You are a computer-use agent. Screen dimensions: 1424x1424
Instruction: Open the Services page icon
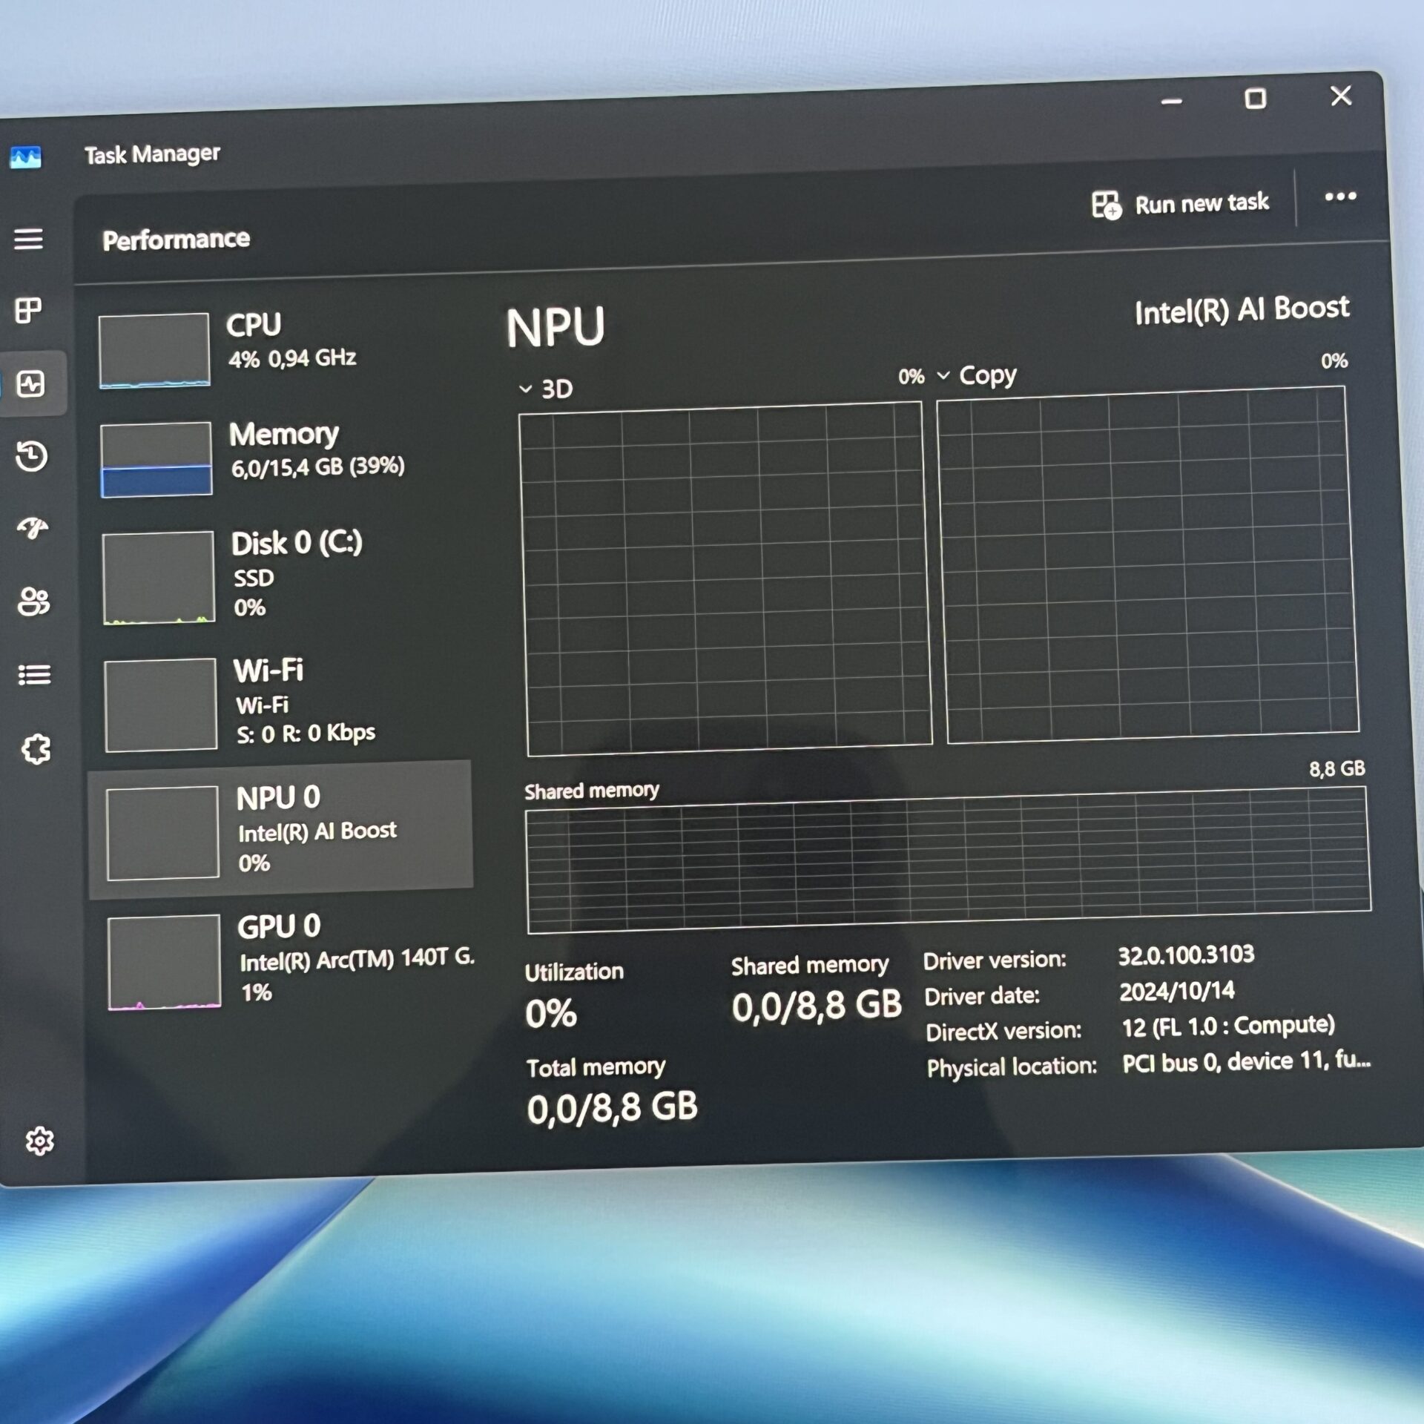pos(36,749)
